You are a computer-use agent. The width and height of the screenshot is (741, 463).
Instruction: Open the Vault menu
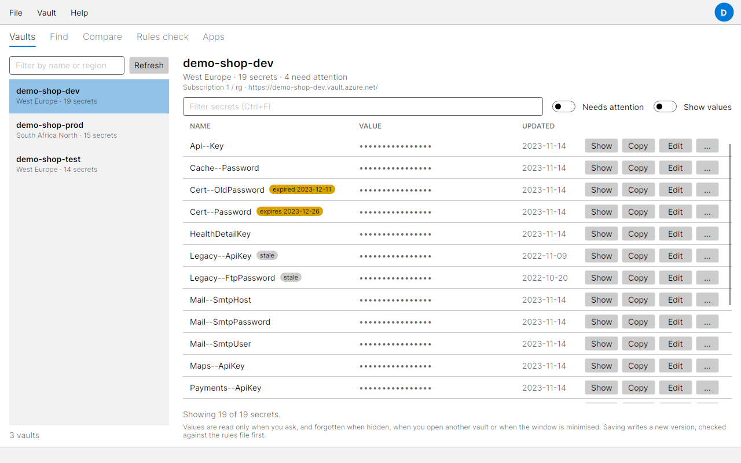coord(46,13)
